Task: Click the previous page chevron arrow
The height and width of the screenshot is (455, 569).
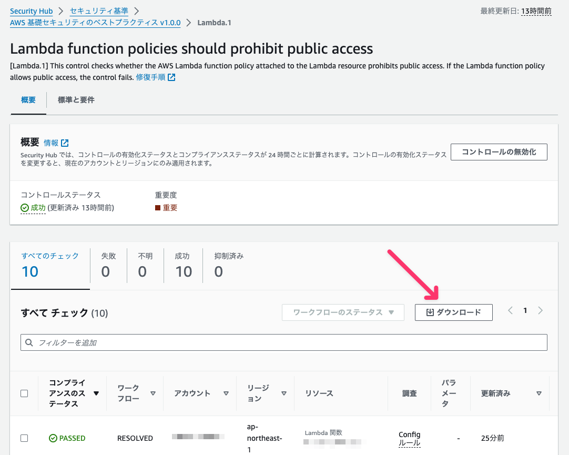Action: coord(510,310)
